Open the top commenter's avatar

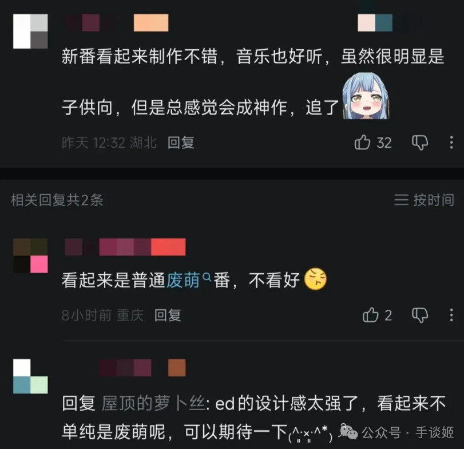click(x=30, y=31)
